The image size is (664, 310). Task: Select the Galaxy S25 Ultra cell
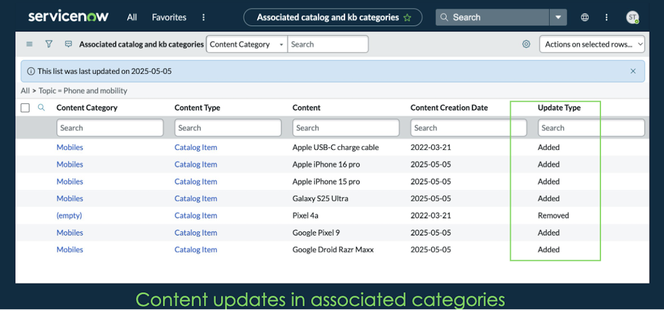coord(320,198)
